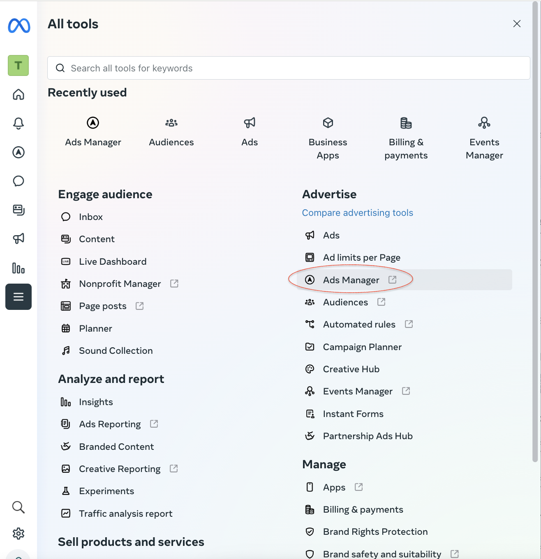541x559 pixels.
Task: Open Audiences from Recently used
Action: (x=171, y=132)
